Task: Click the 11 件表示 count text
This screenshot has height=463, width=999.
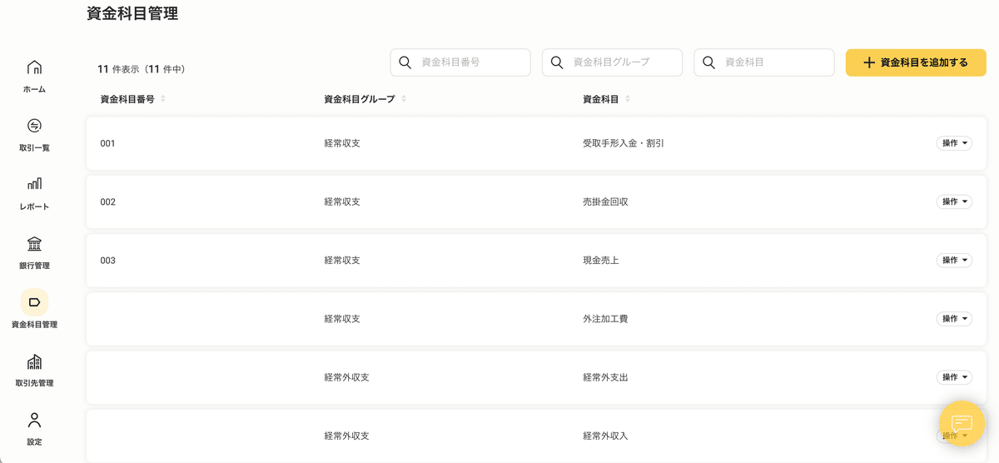Action: pos(141,69)
